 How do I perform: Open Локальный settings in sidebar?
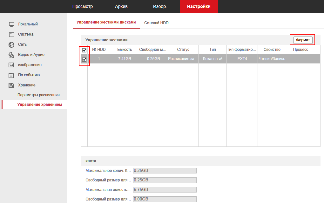tap(28, 24)
